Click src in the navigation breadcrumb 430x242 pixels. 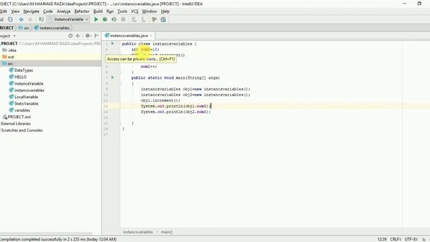[24, 28]
